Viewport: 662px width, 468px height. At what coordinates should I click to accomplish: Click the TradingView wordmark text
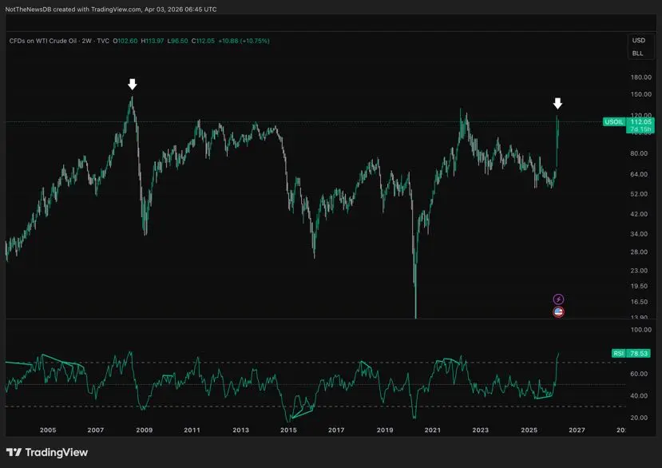(57, 452)
